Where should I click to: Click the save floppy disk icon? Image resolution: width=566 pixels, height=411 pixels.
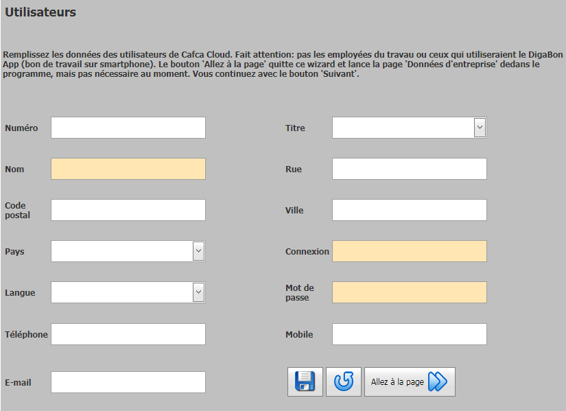305,381
